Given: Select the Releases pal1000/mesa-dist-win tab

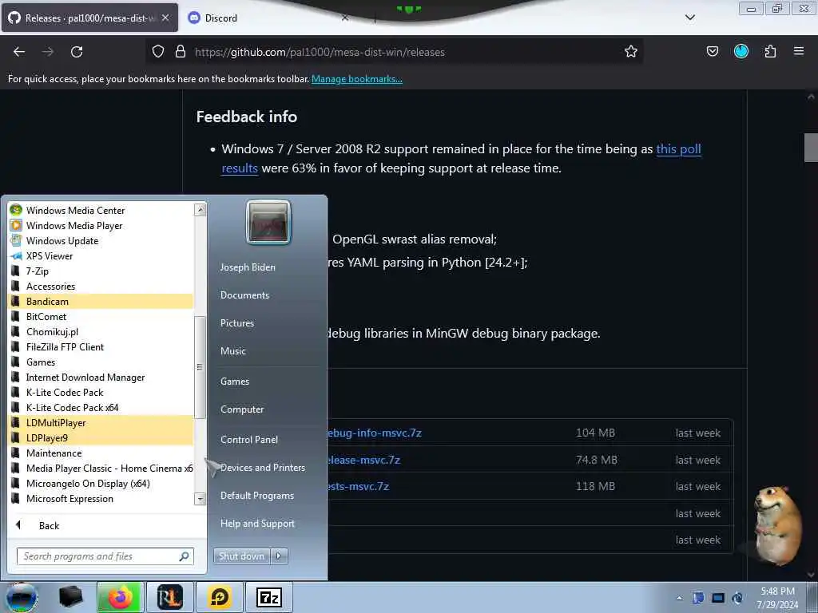Looking at the screenshot, I should point(89,18).
